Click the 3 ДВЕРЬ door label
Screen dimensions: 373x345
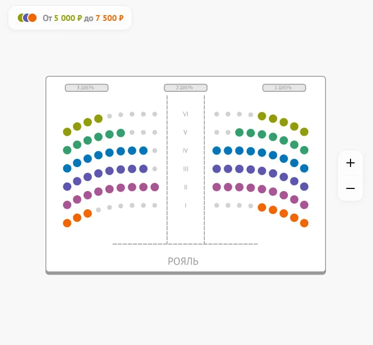[x=87, y=88]
